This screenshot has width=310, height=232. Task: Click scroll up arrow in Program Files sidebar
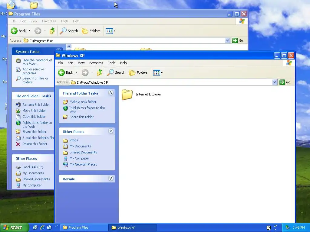(x=69, y=46)
